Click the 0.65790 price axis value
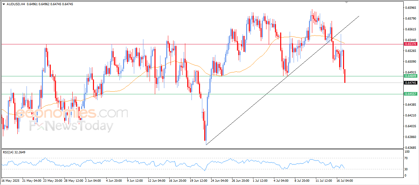 coord(411,18)
